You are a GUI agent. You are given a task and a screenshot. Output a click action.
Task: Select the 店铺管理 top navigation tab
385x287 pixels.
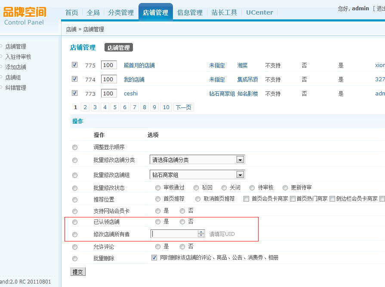(155, 12)
